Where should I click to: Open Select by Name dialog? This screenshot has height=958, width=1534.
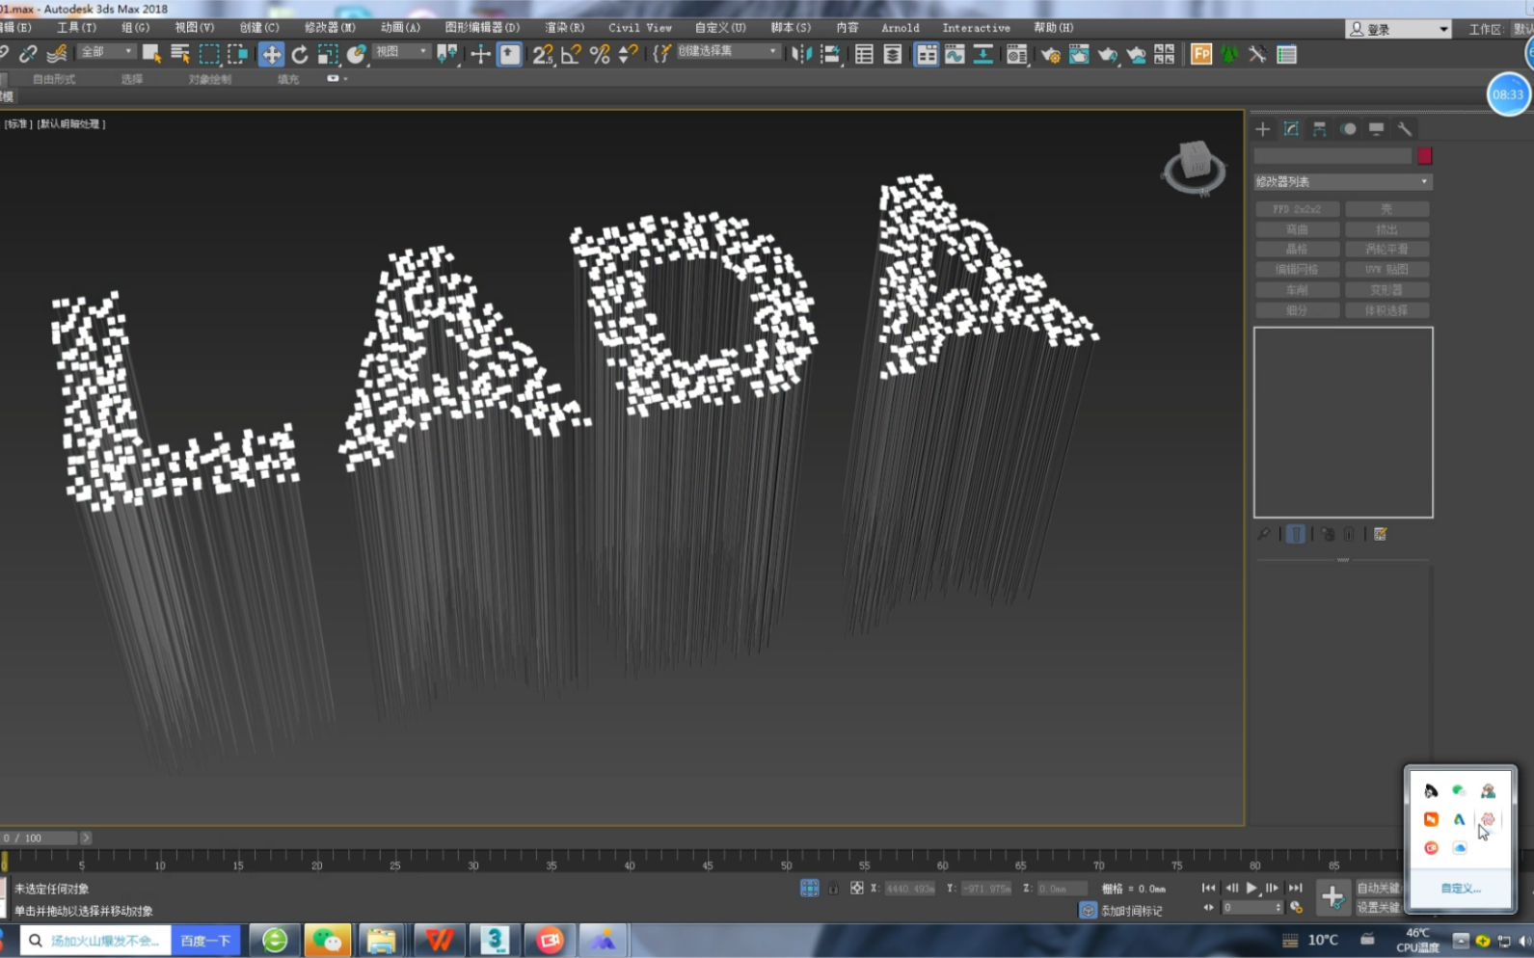179,54
